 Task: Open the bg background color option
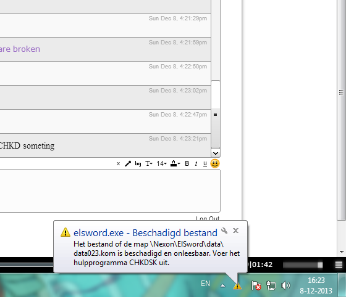pyautogui.click(x=138, y=163)
